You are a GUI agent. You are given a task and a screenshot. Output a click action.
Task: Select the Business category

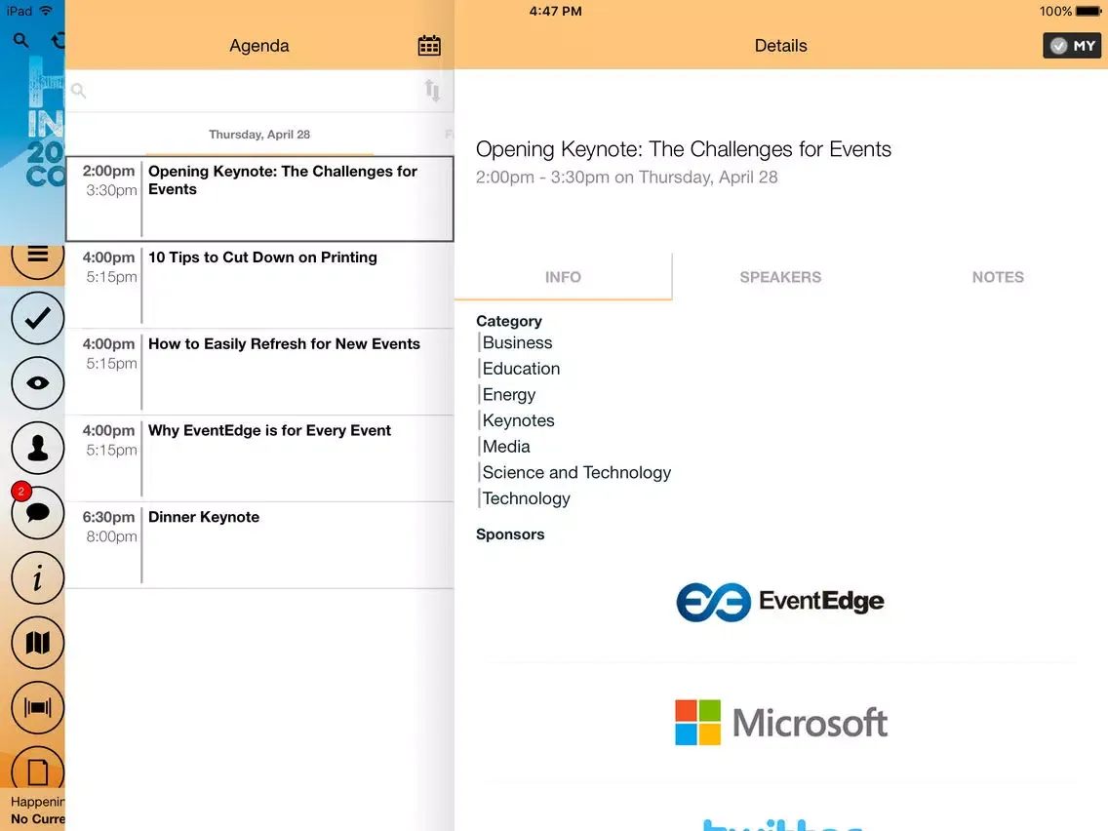tap(517, 342)
